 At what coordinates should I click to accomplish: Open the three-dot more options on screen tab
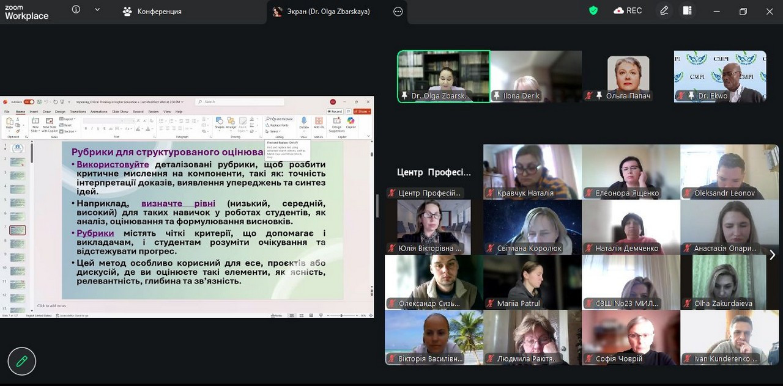point(398,12)
